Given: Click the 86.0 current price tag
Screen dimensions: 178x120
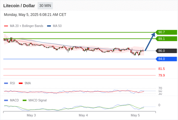Looking at the screenshot, I should coord(166,51).
